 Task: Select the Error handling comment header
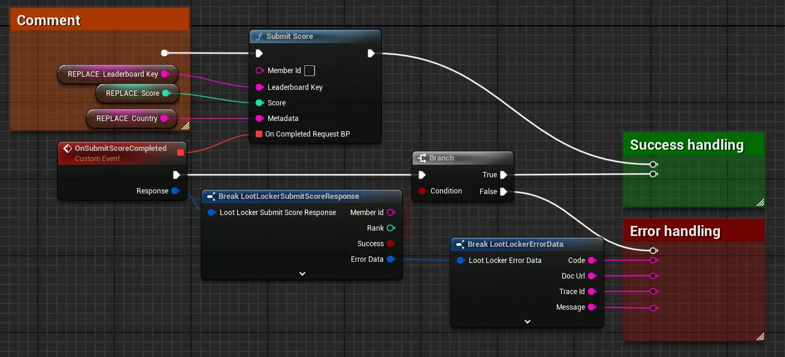694,231
